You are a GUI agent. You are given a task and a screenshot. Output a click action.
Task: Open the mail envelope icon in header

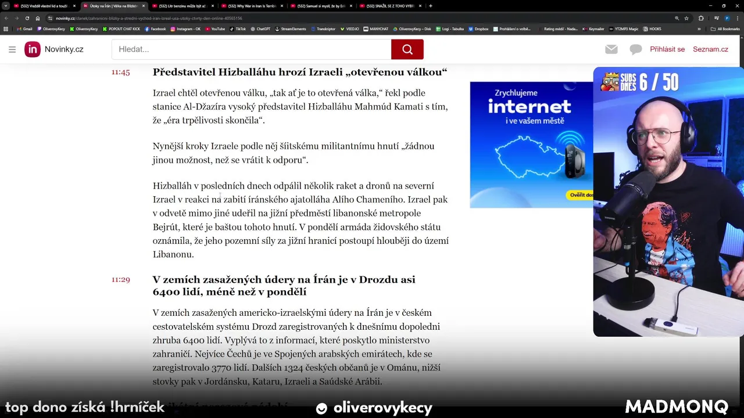611,49
